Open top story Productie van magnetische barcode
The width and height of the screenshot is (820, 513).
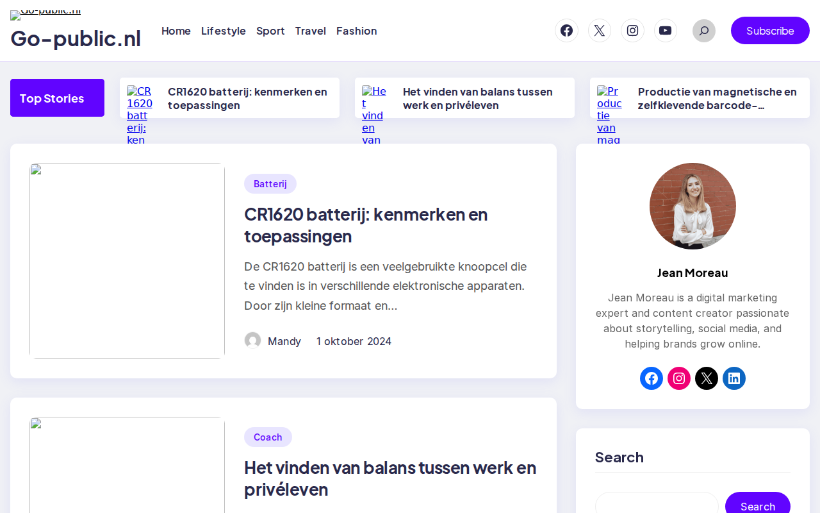(717, 98)
